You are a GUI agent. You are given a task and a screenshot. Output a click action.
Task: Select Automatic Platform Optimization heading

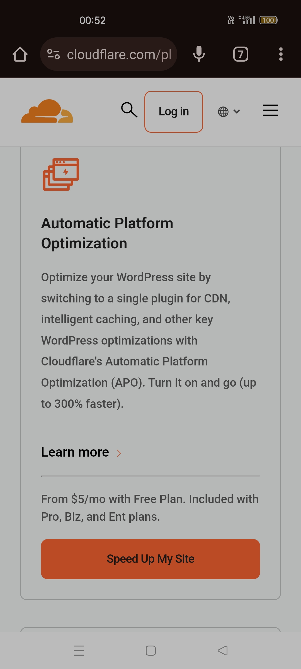(x=107, y=233)
